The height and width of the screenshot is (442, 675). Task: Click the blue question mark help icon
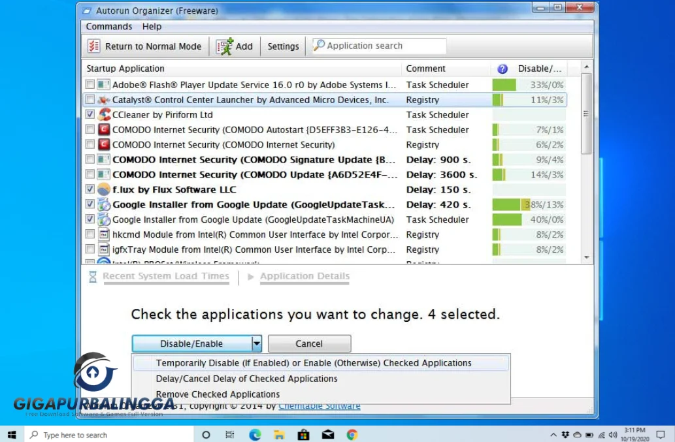(x=502, y=69)
